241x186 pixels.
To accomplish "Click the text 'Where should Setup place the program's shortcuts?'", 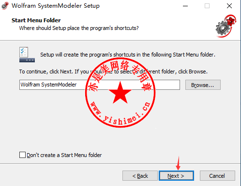I will pos(79,28).
